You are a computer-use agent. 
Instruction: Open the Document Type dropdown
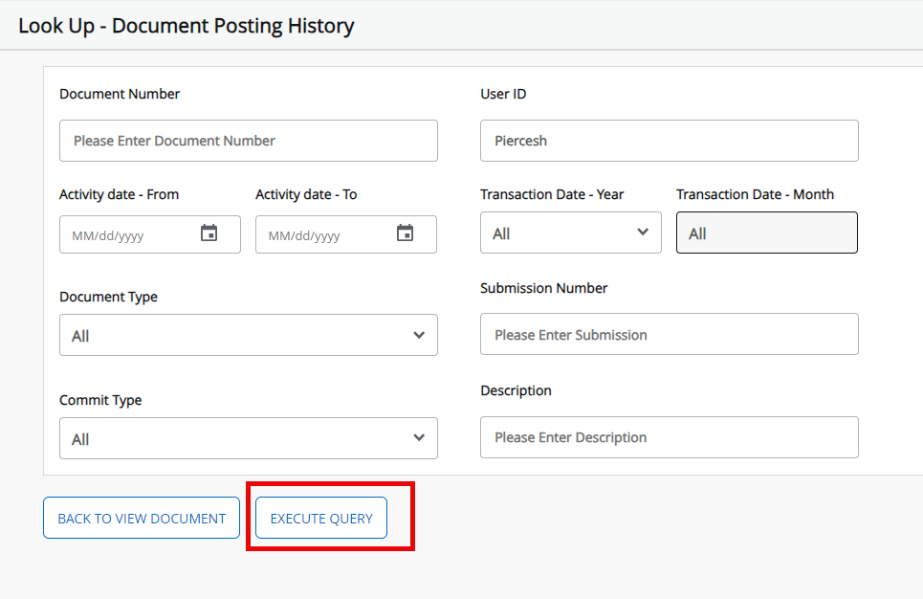click(248, 335)
